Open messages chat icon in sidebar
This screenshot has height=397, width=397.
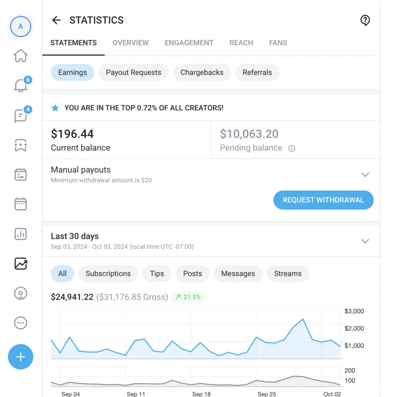(21, 115)
